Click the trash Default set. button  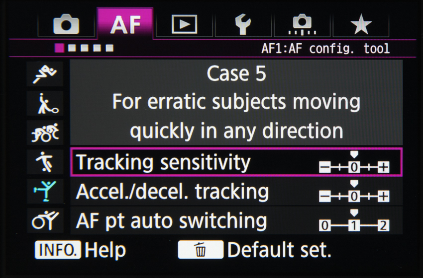pyautogui.click(x=201, y=250)
